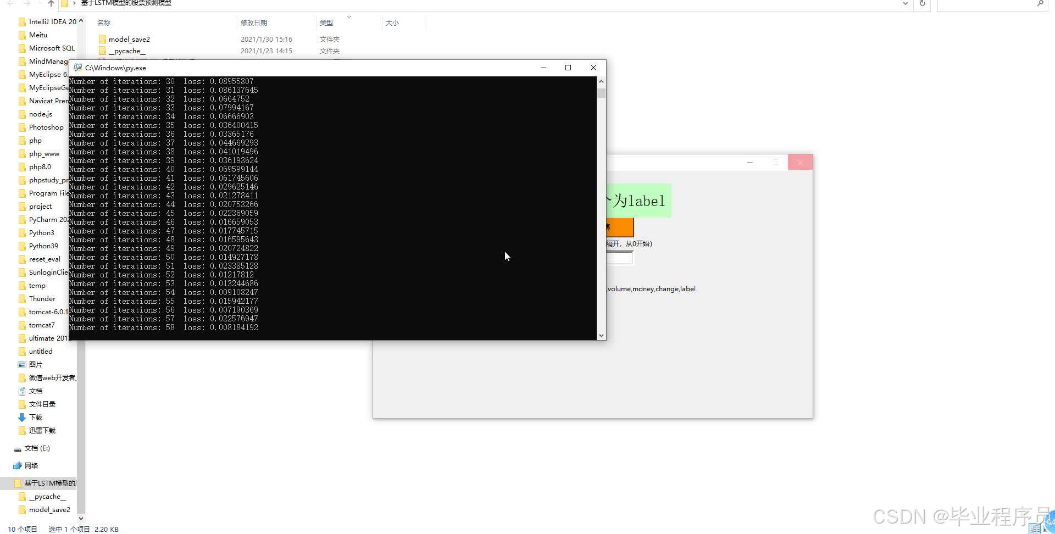Click the search magnifier icon in Explorer
The height and width of the screenshot is (534, 1055).
click(1040, 3)
